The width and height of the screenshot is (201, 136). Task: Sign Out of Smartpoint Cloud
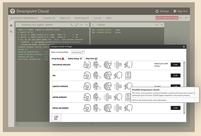click(x=180, y=11)
